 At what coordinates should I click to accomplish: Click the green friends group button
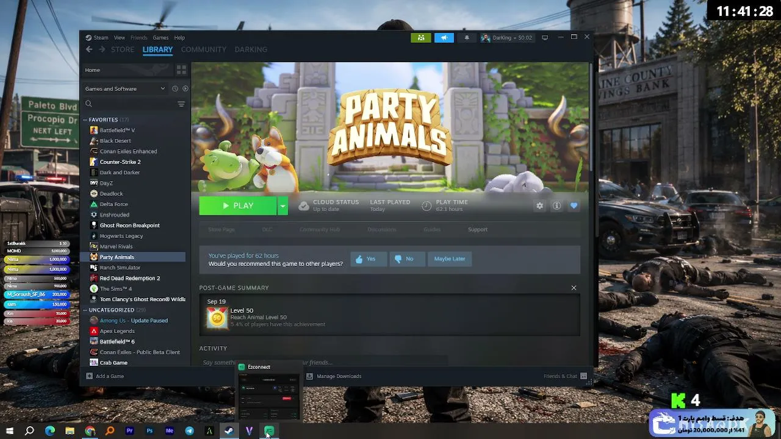coord(421,38)
